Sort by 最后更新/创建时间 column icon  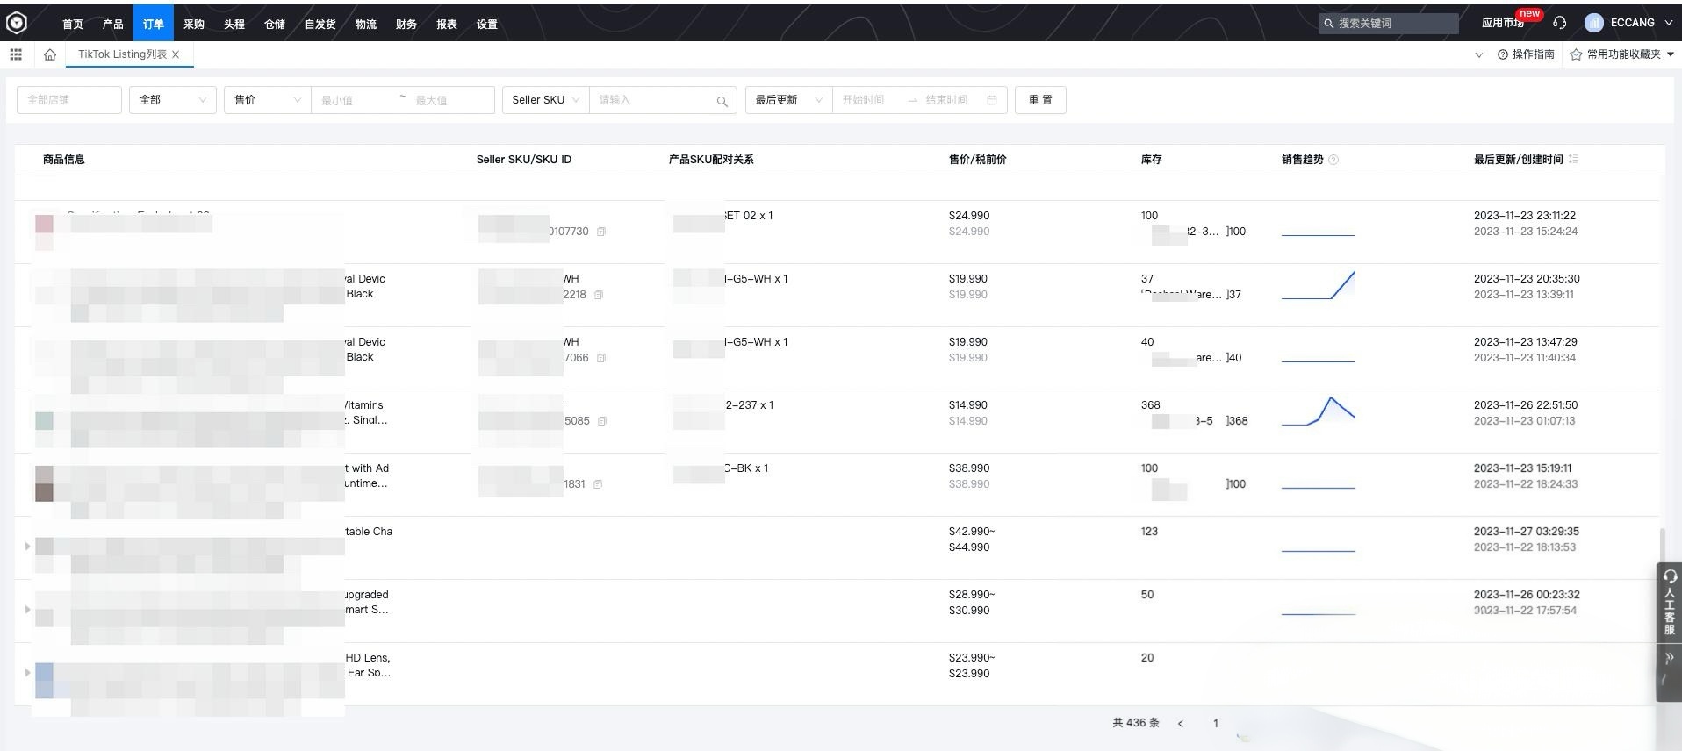coord(1573,159)
